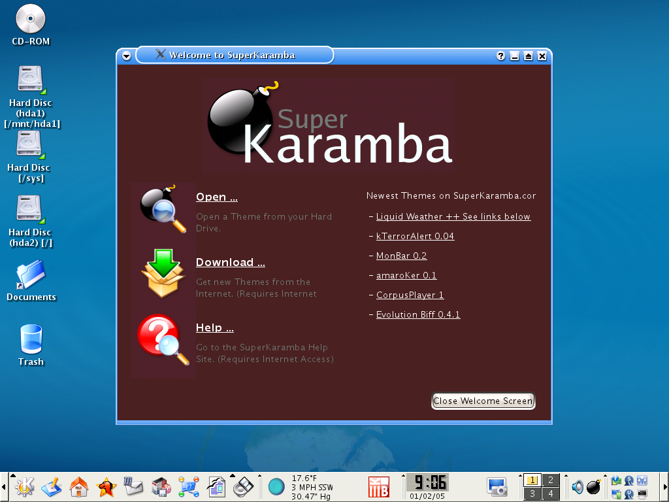Click the SuperKaramba bomb tray icon
669x502 pixels.
pyautogui.click(x=594, y=486)
